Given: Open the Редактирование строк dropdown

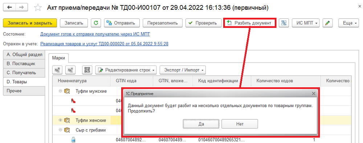Looking at the screenshot, I should 126,70.
